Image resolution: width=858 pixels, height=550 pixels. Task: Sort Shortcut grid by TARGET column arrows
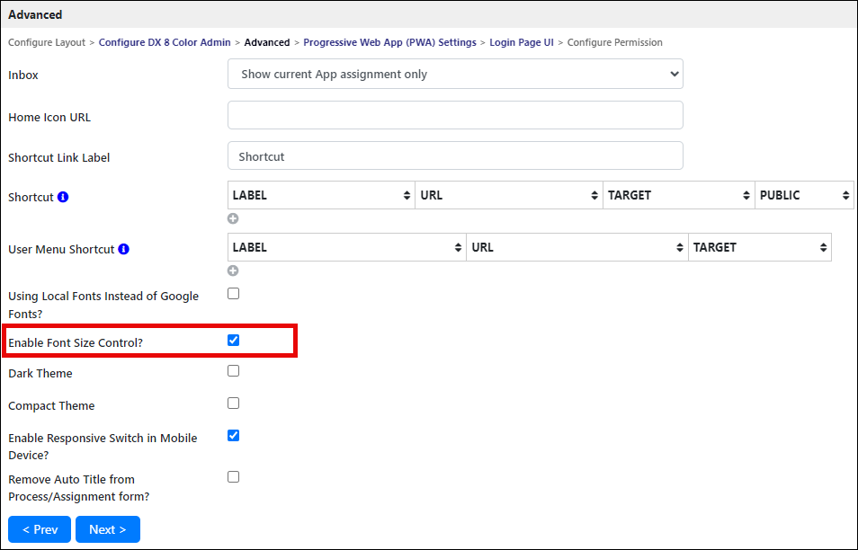[746, 195]
